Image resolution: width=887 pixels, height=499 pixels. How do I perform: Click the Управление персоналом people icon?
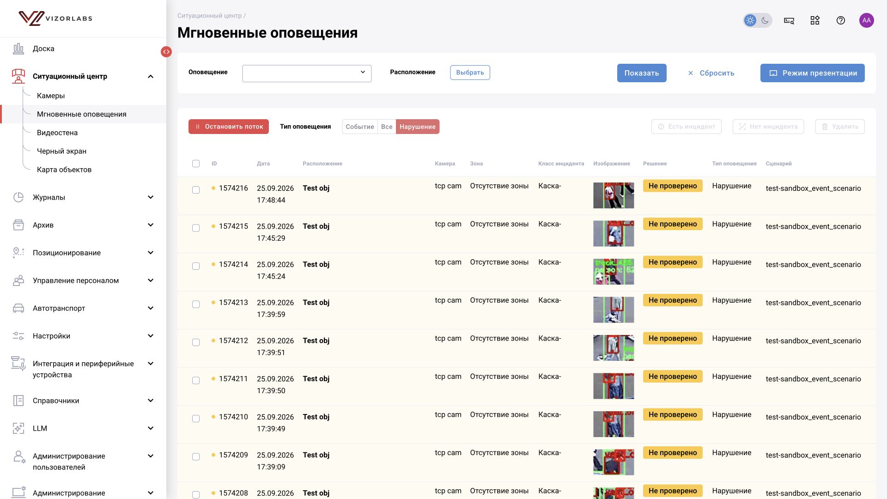[18, 280]
